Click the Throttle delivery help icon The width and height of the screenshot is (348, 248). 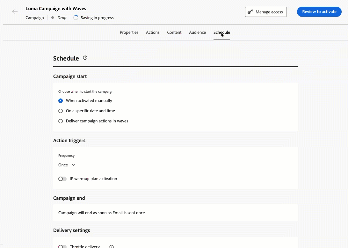(112, 246)
